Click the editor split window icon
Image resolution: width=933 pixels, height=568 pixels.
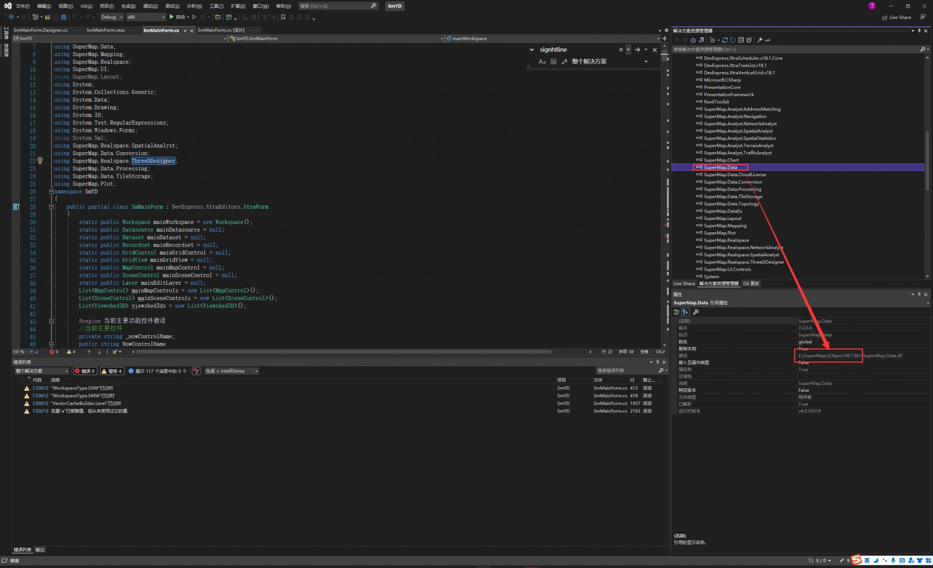pos(664,38)
